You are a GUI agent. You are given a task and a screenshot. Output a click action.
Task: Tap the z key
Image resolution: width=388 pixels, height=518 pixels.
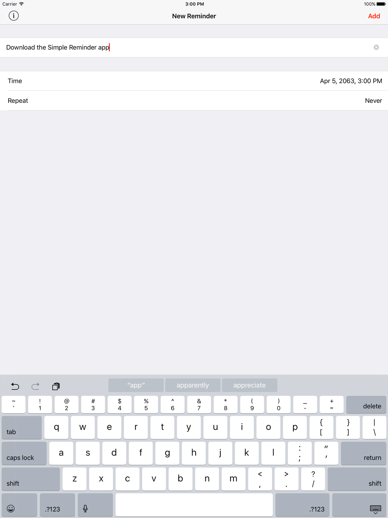(x=74, y=479)
